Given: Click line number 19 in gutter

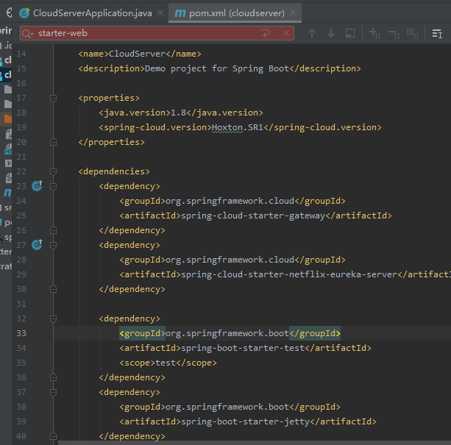Looking at the screenshot, I should (x=21, y=127).
